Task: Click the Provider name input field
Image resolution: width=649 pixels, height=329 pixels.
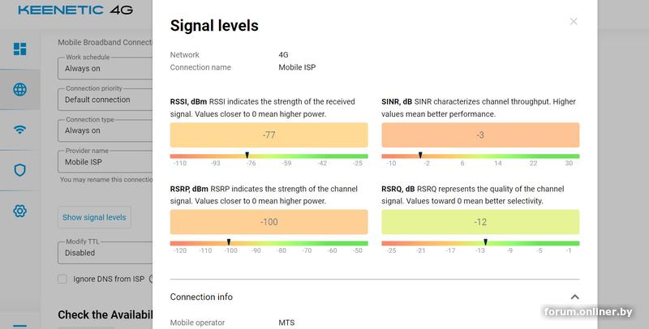Action: coord(105,161)
